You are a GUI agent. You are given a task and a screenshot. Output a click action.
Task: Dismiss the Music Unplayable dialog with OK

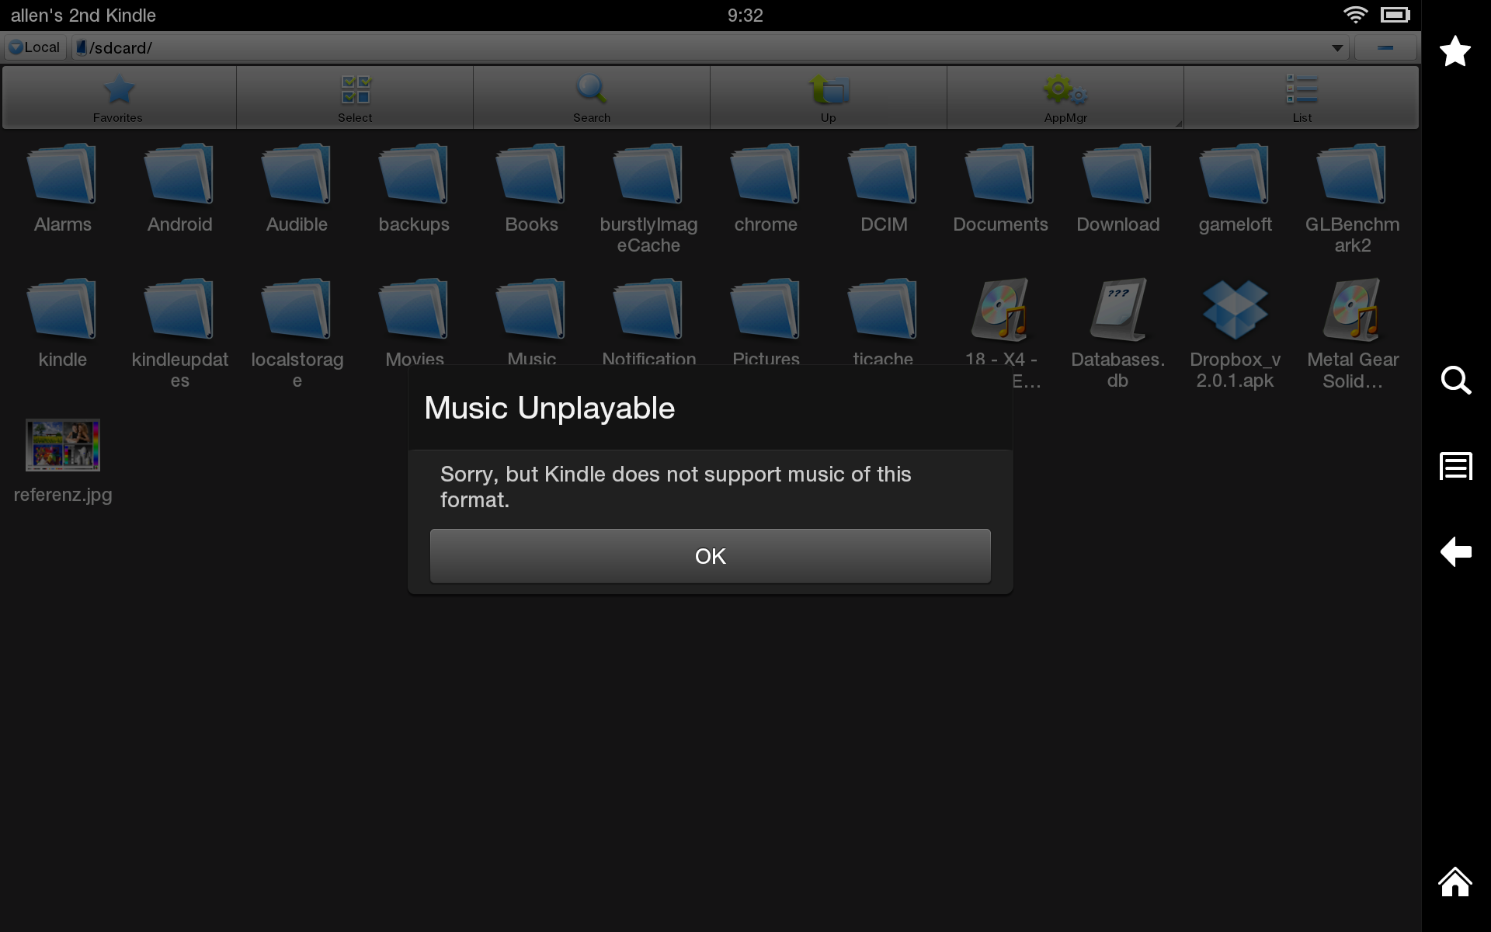tap(710, 556)
